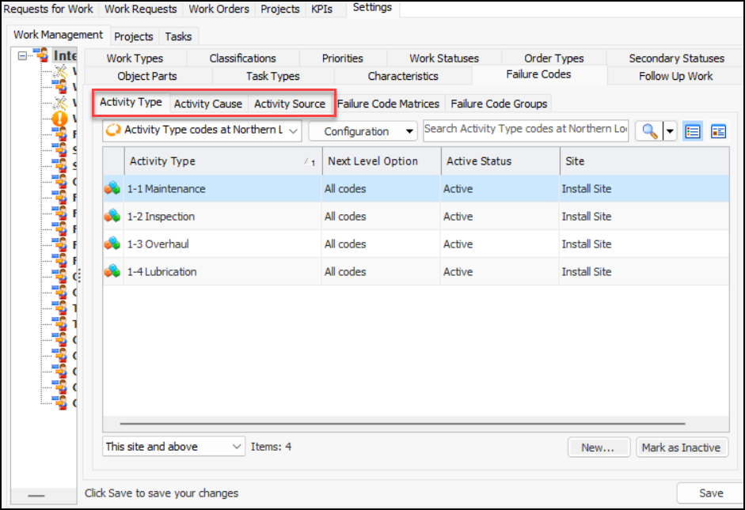
Task: Open Work Orders main tab
Action: coord(219,9)
